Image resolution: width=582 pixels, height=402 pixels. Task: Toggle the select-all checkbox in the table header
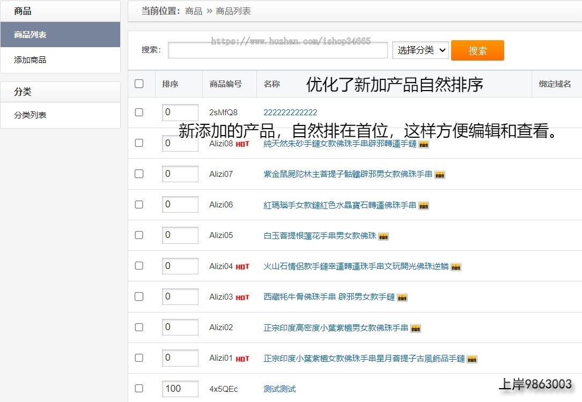[139, 84]
